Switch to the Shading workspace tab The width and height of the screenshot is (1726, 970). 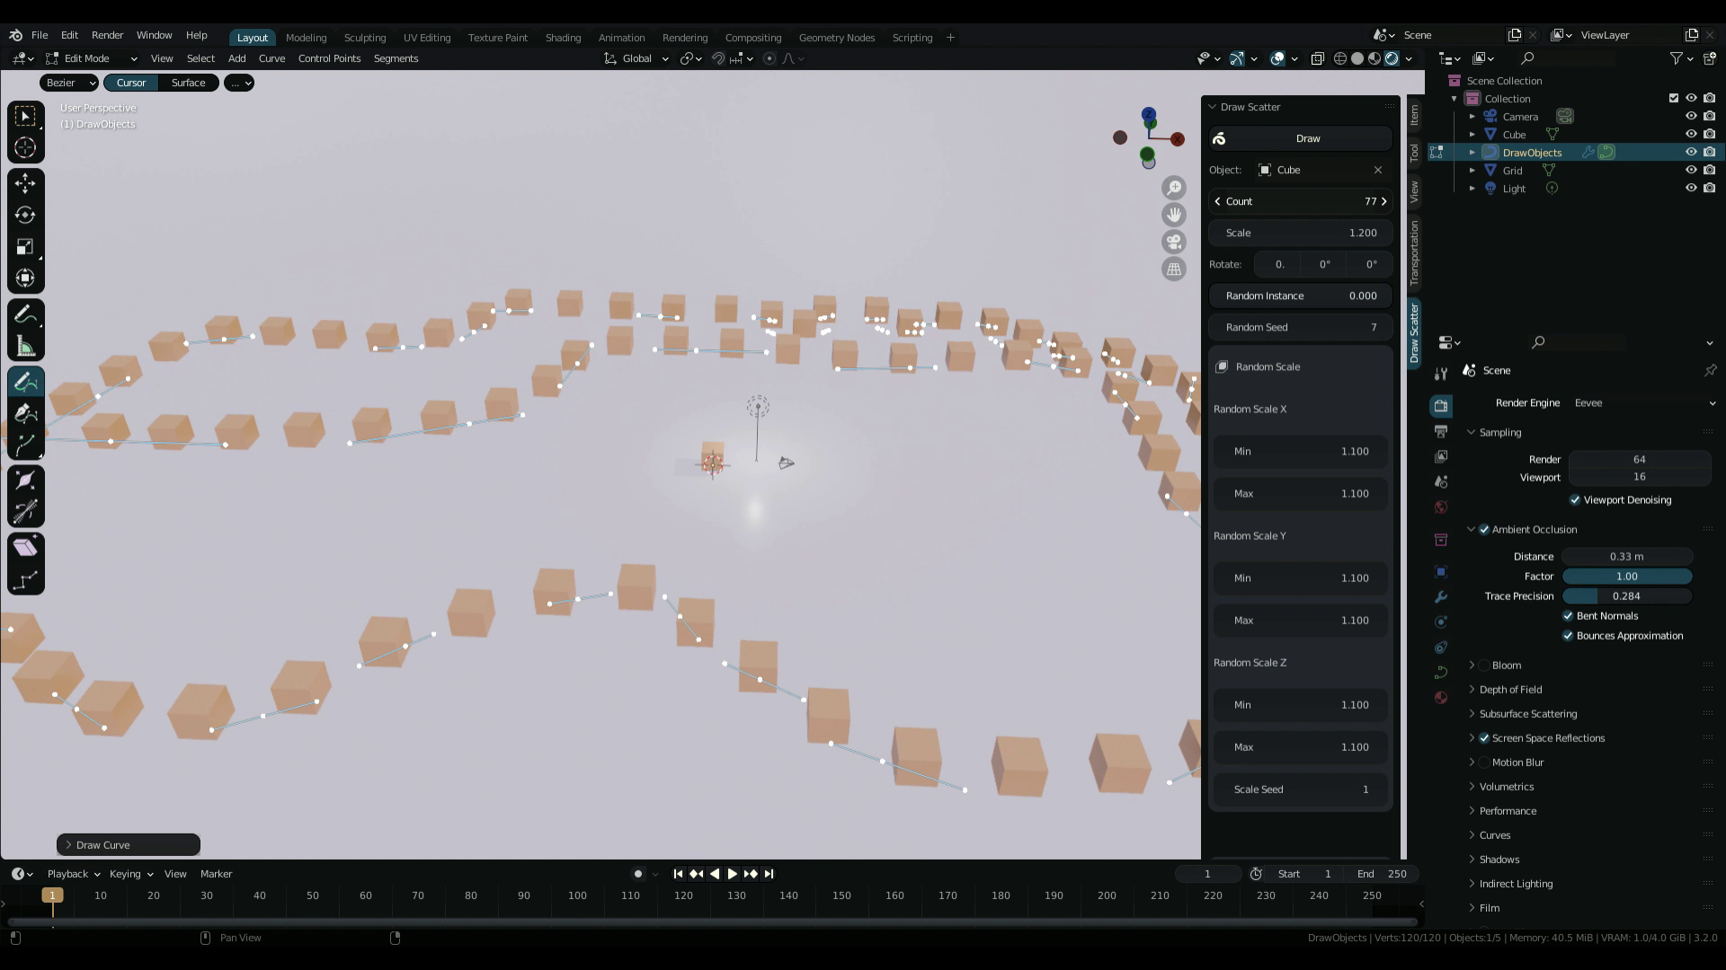tap(563, 38)
